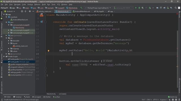
Task: Open the Logcat tool window
Action: point(36,97)
